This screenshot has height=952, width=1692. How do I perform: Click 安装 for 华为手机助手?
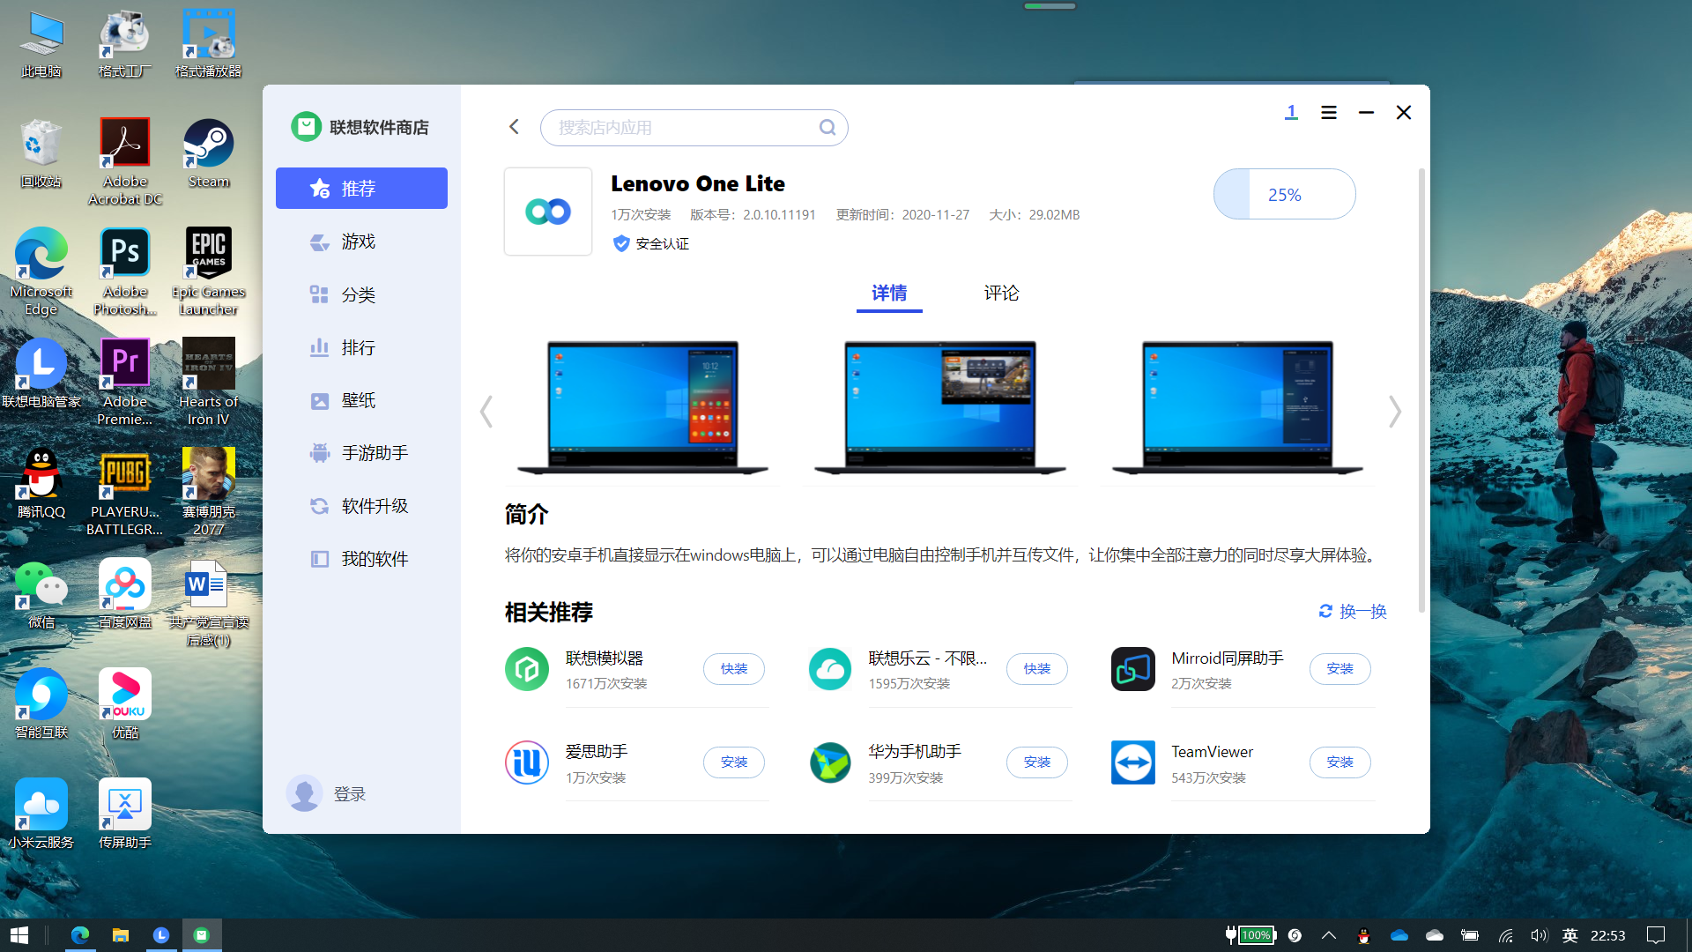pyautogui.click(x=1037, y=762)
